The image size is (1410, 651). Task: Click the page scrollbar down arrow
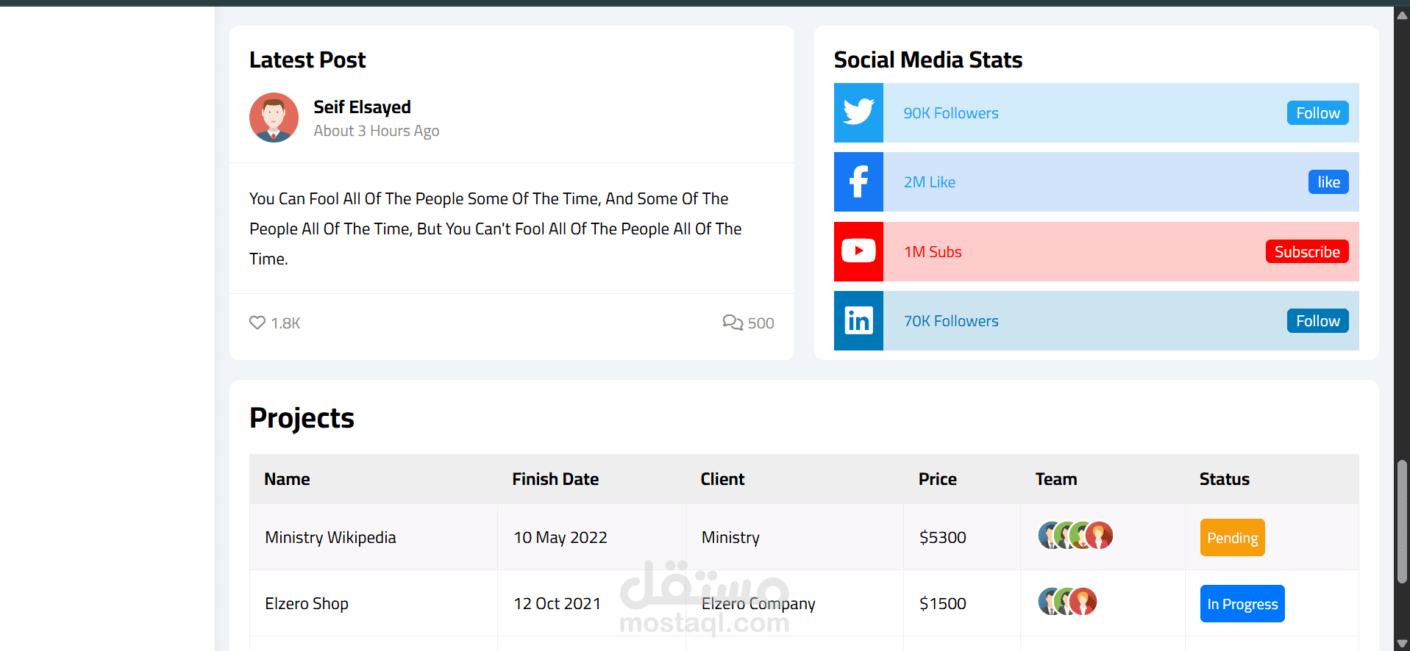pyautogui.click(x=1402, y=643)
